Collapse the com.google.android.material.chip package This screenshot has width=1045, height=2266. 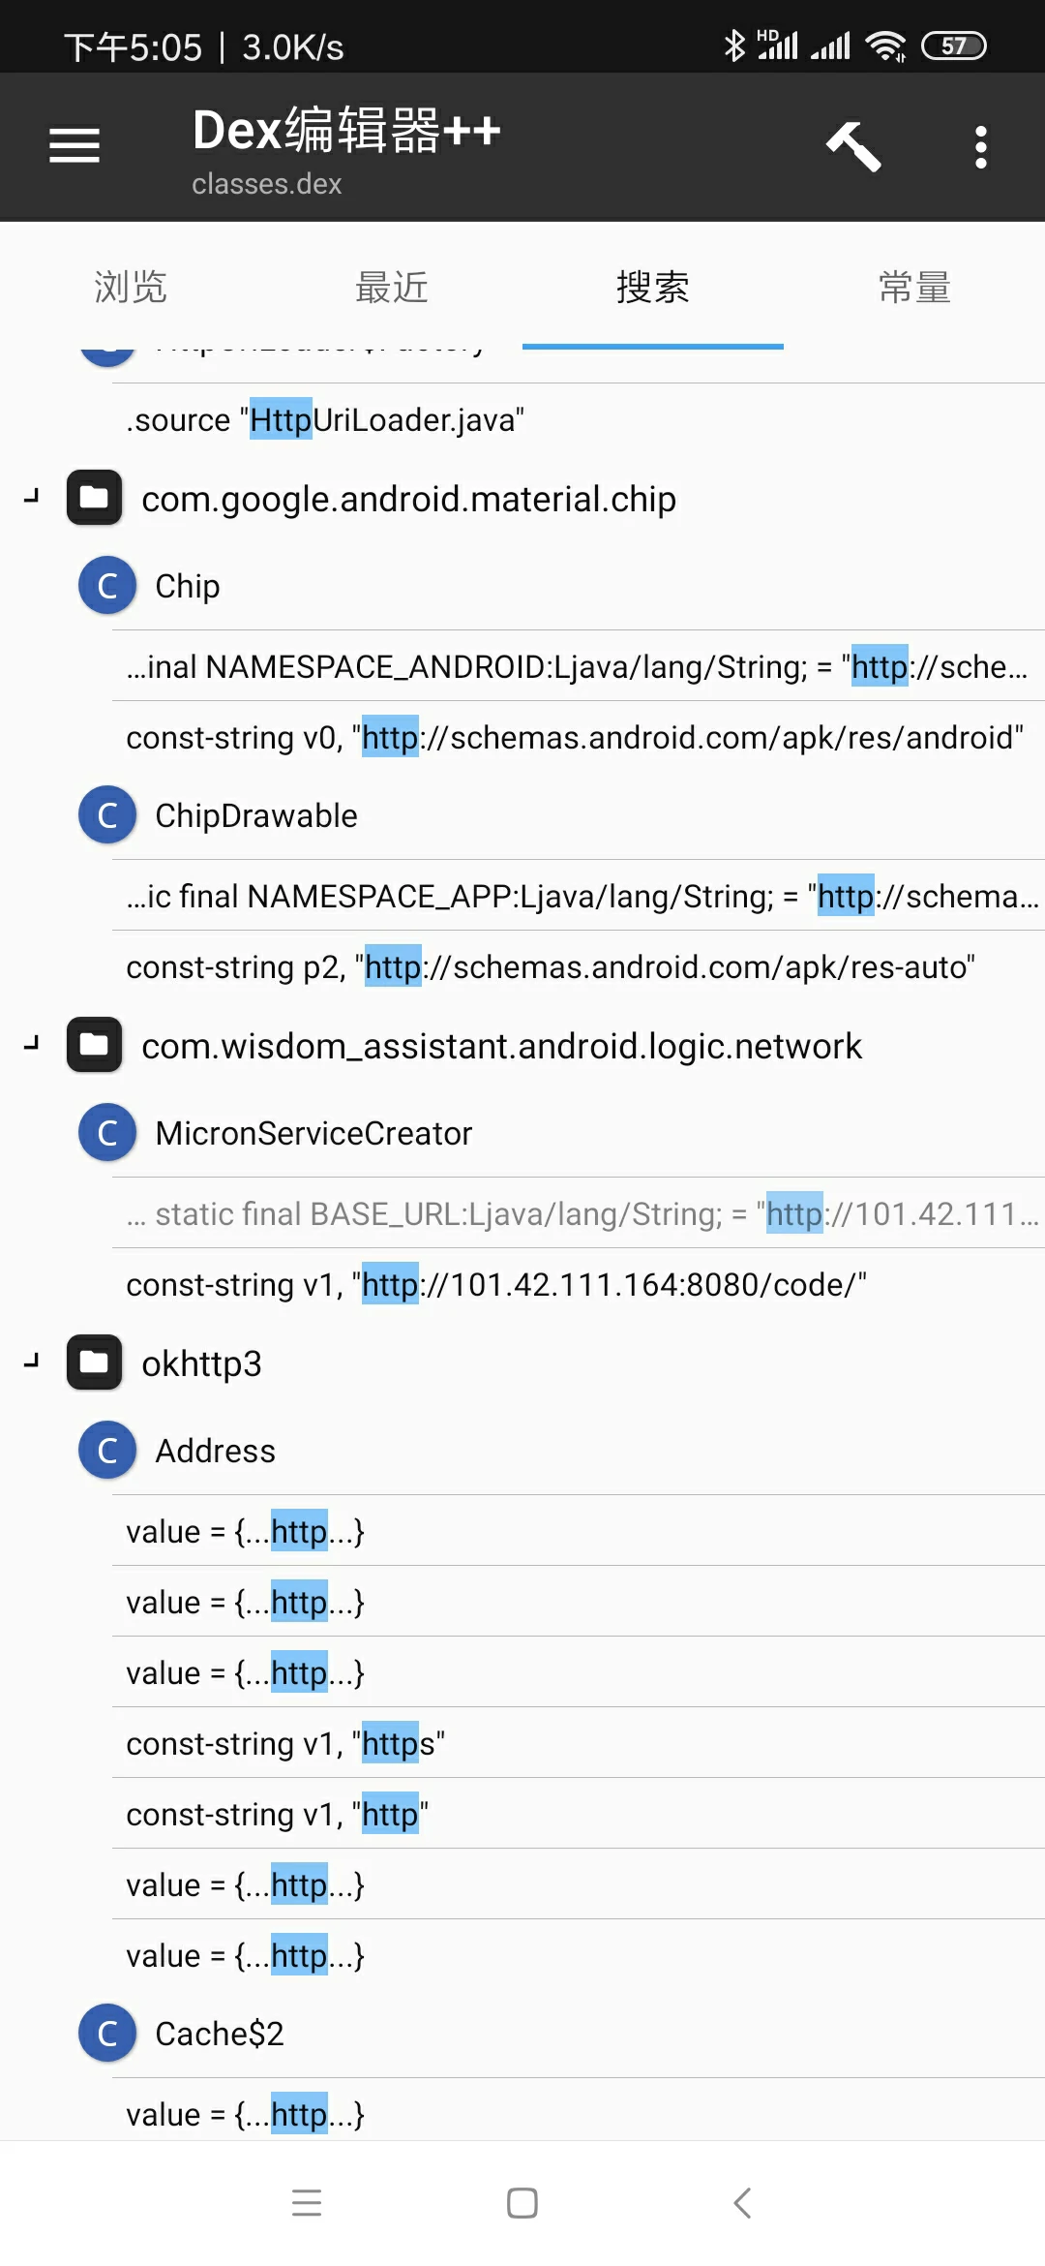coord(32,498)
